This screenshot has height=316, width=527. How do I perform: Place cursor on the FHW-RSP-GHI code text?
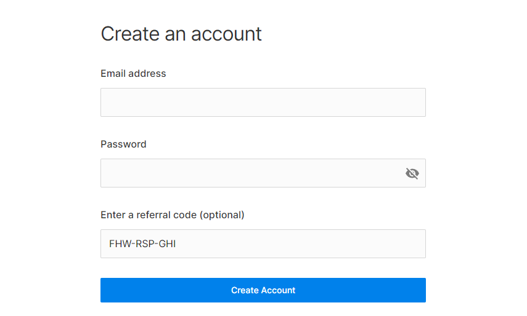click(x=142, y=243)
